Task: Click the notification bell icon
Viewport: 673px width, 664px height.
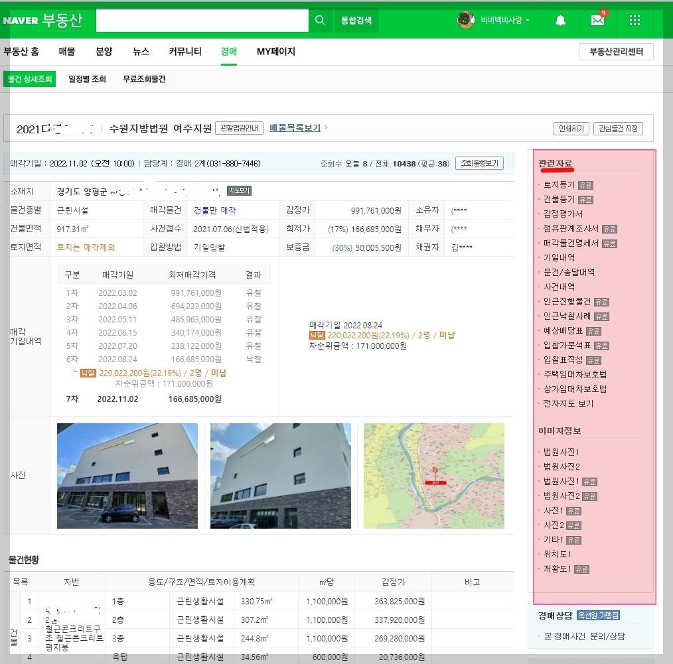Action: point(560,21)
